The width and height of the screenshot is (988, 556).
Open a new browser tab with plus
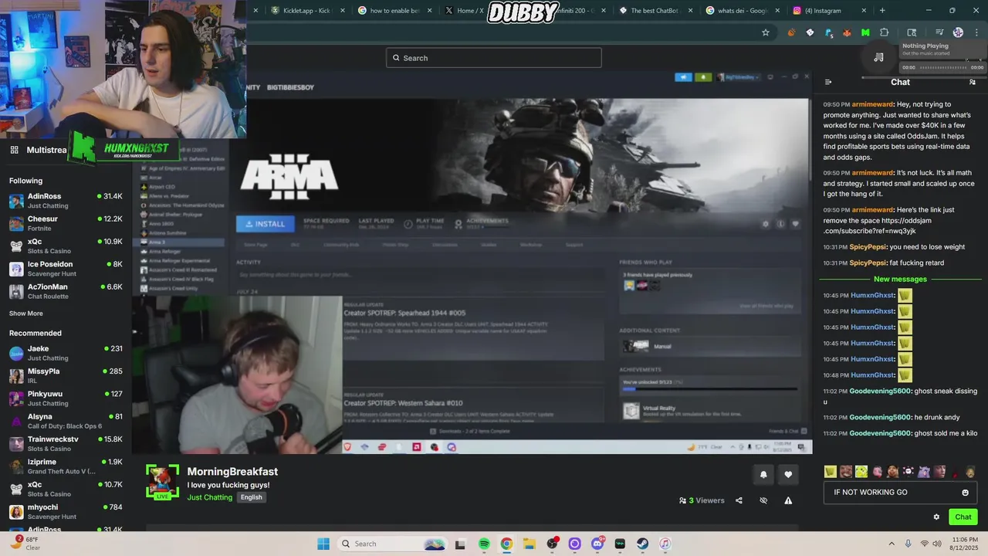click(x=882, y=11)
